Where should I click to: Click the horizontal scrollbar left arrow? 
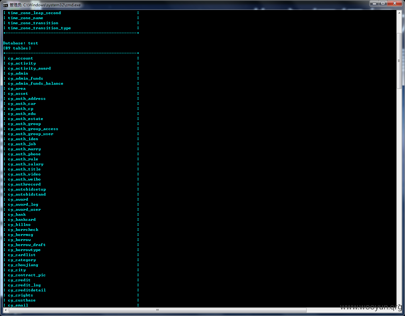(x=6, y=310)
